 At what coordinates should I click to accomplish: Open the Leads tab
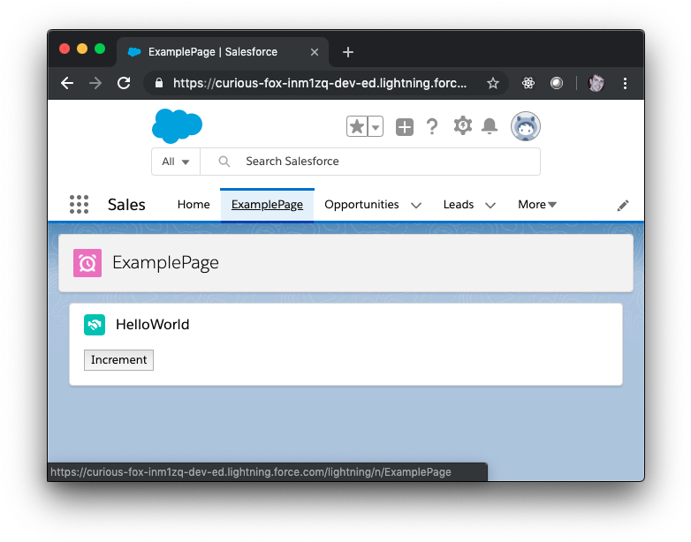(459, 205)
